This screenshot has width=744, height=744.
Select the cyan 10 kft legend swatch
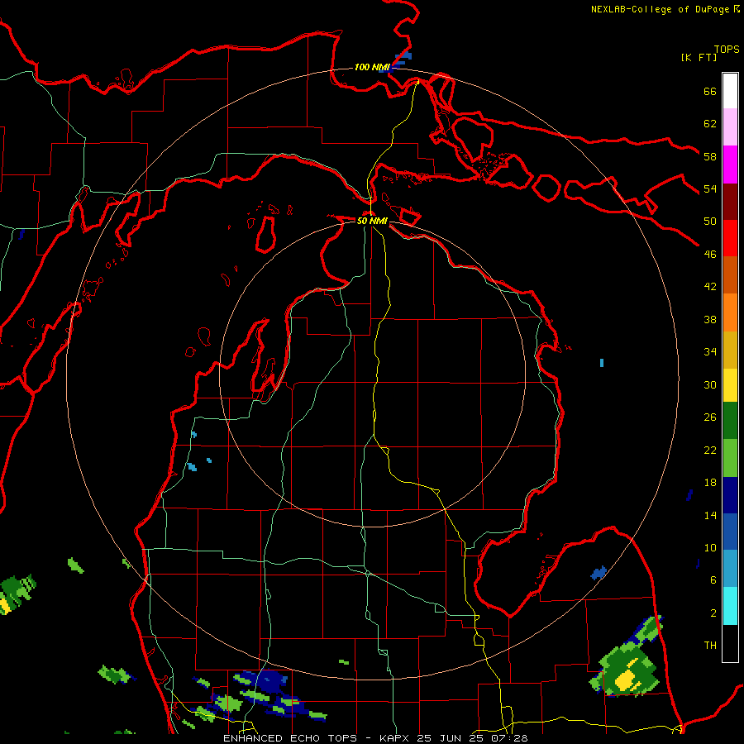(730, 606)
